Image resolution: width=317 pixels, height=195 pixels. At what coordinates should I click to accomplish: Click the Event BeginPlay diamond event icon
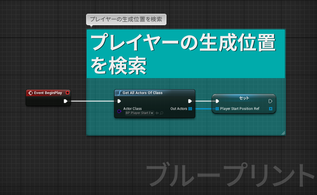31,93
